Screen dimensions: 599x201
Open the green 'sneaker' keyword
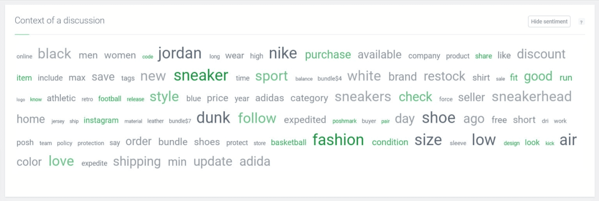coord(201,76)
